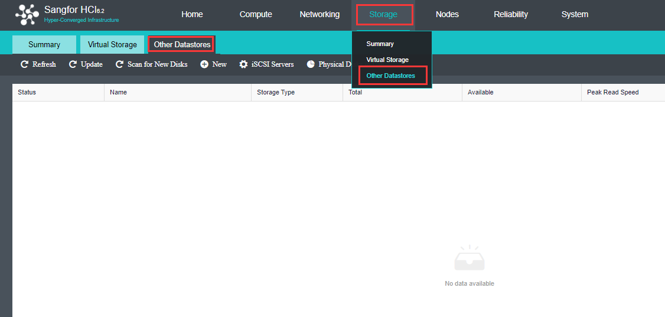Click the Sangfor HCI logo icon
Screen dimensions: 665x317
click(x=27, y=15)
